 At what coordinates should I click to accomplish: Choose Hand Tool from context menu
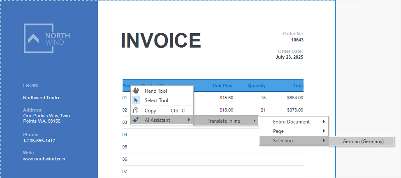click(156, 91)
